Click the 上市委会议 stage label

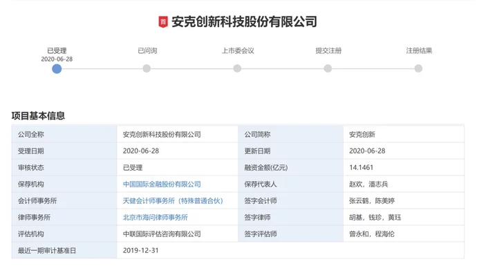238,50
